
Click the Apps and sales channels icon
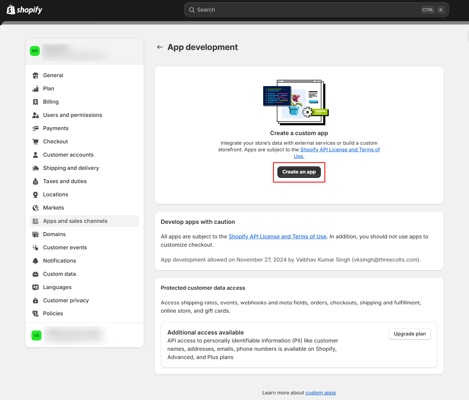point(35,221)
